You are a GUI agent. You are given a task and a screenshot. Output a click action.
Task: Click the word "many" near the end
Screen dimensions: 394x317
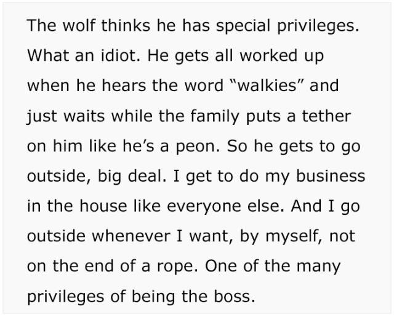318,268
